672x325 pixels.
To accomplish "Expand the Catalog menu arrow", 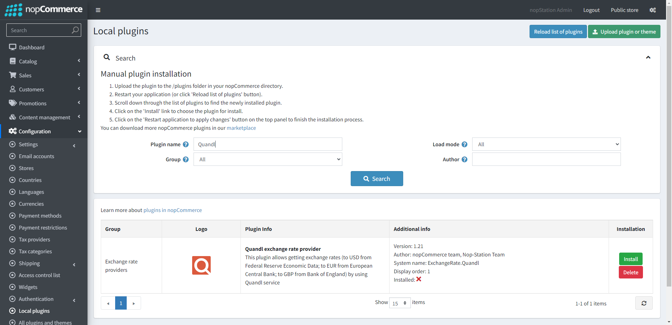I will point(79,61).
